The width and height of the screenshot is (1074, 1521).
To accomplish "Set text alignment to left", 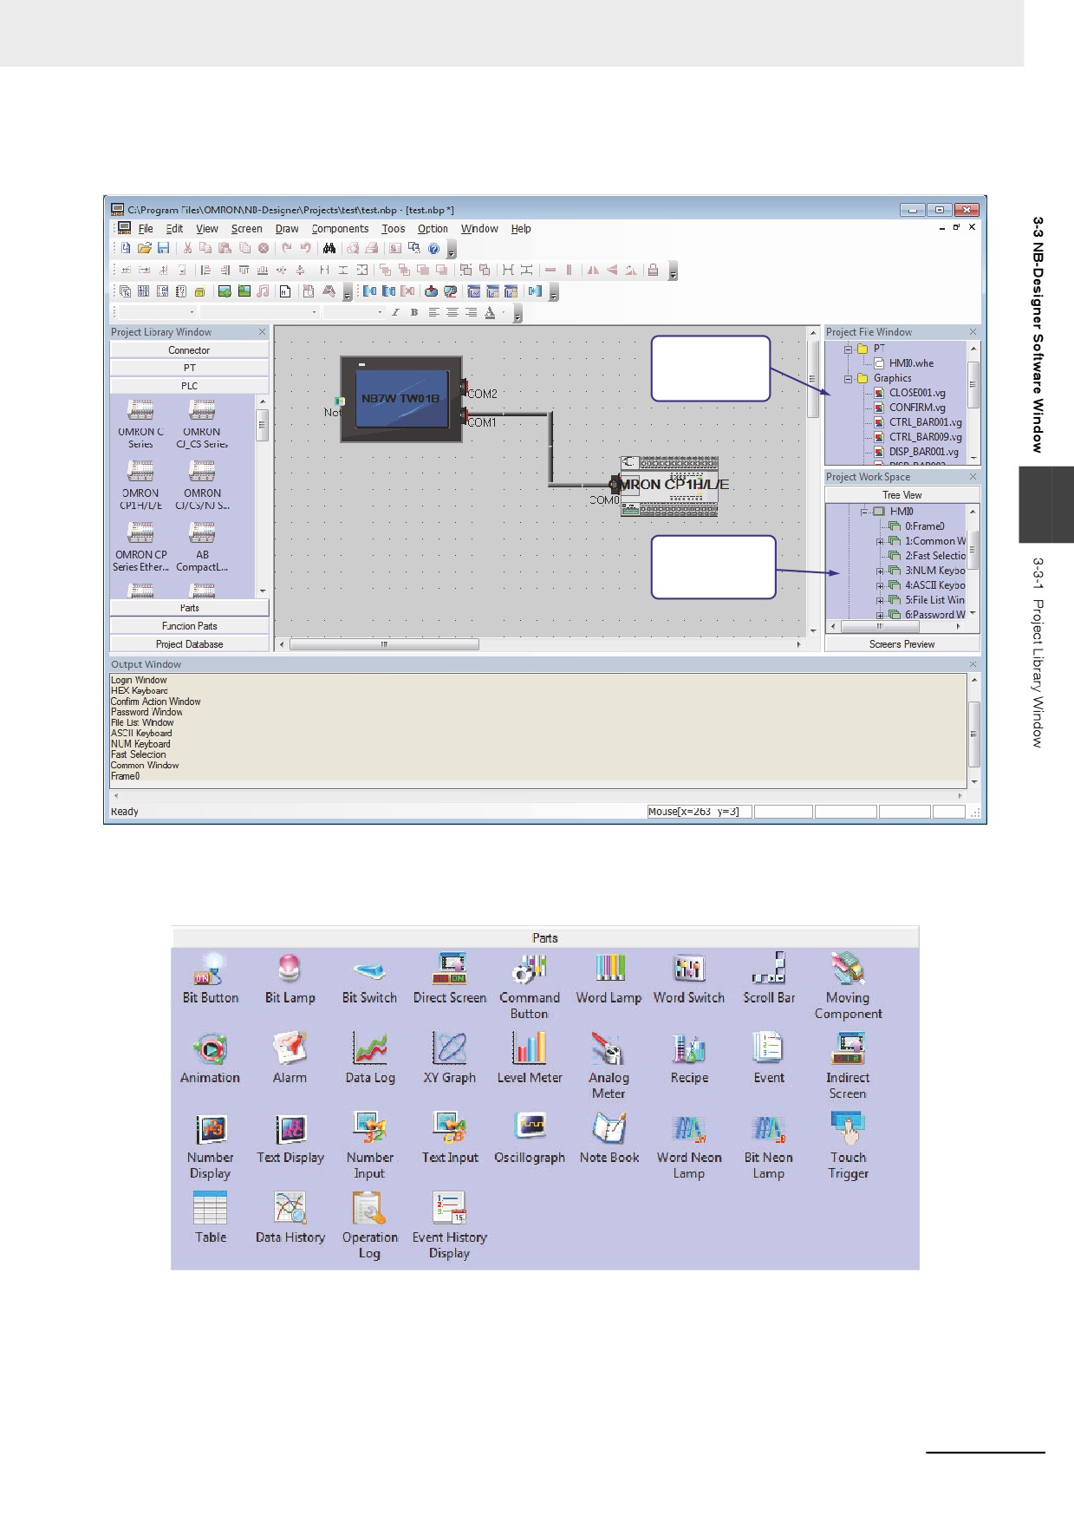I will click(x=433, y=312).
